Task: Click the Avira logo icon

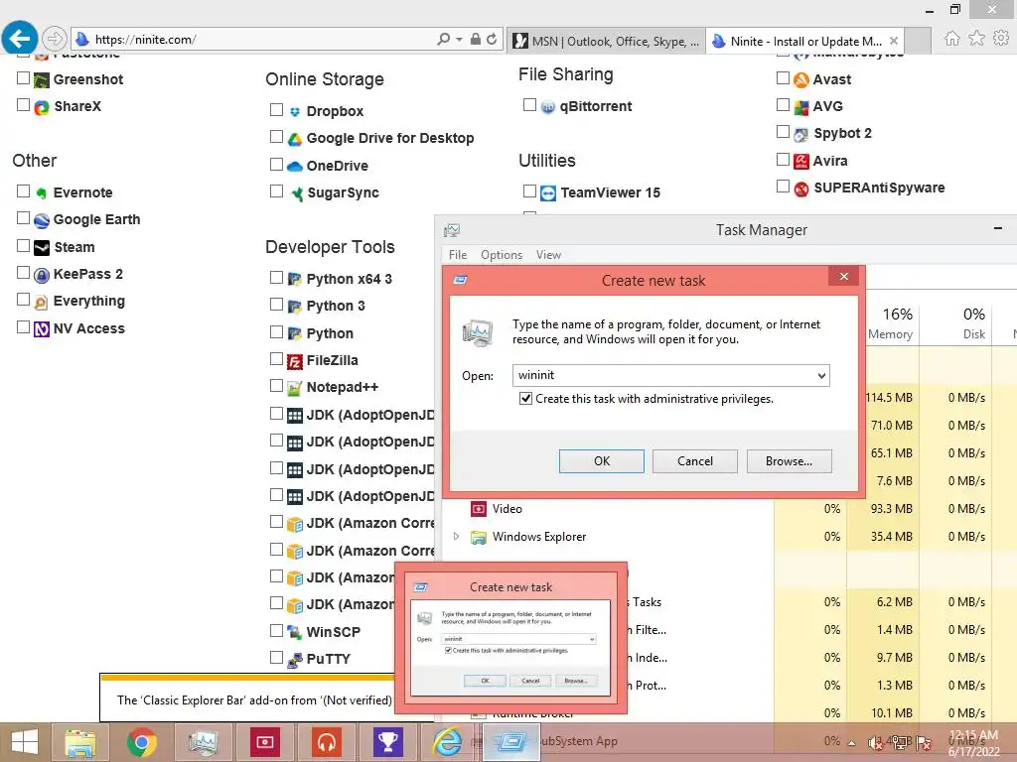Action: pyautogui.click(x=801, y=161)
